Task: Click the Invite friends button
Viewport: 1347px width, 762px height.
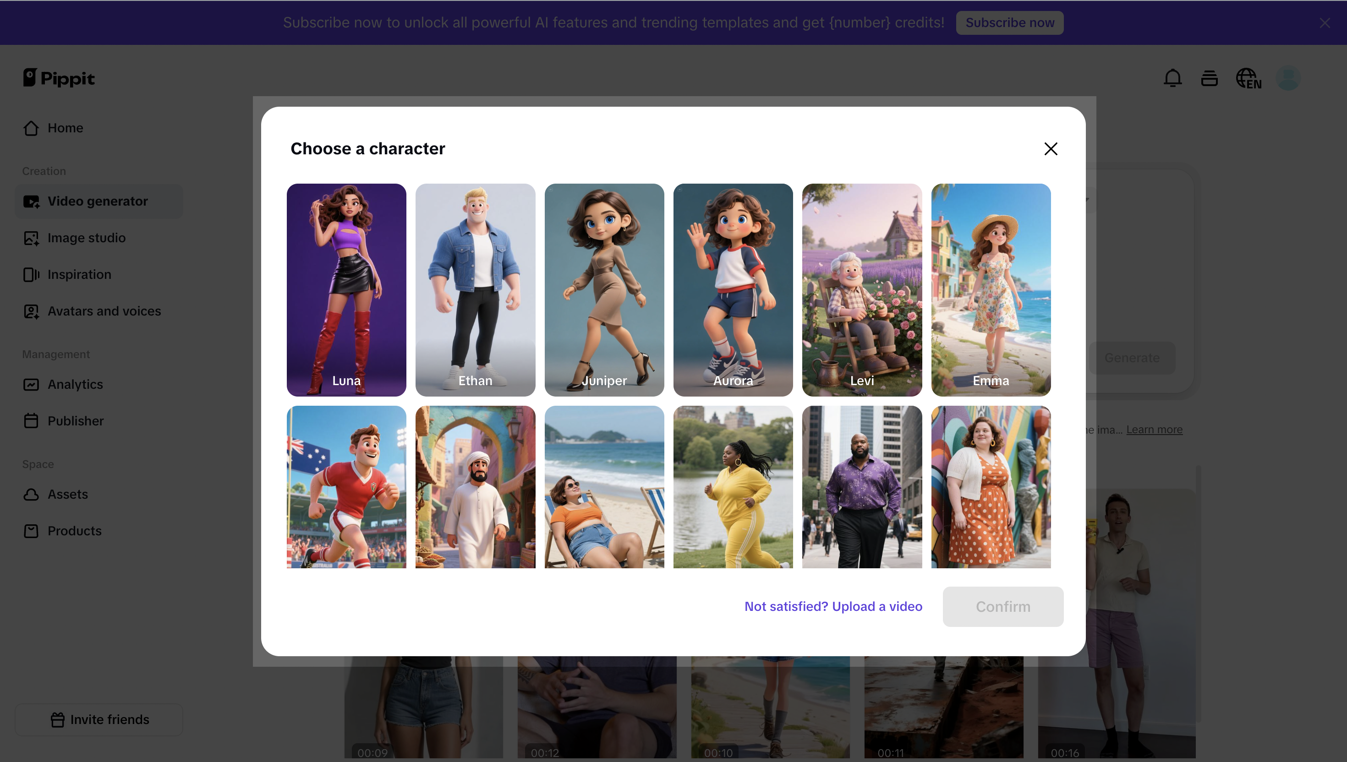Action: (x=99, y=719)
